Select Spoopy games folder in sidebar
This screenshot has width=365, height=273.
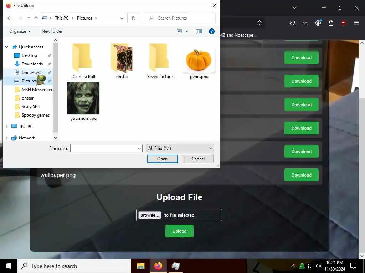[35, 115]
